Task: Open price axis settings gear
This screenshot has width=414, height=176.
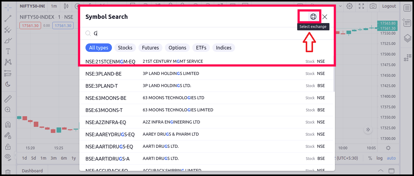Action: point(388,148)
